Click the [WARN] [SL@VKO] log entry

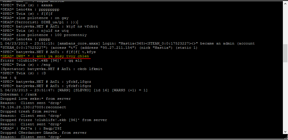(x=74, y=90)
